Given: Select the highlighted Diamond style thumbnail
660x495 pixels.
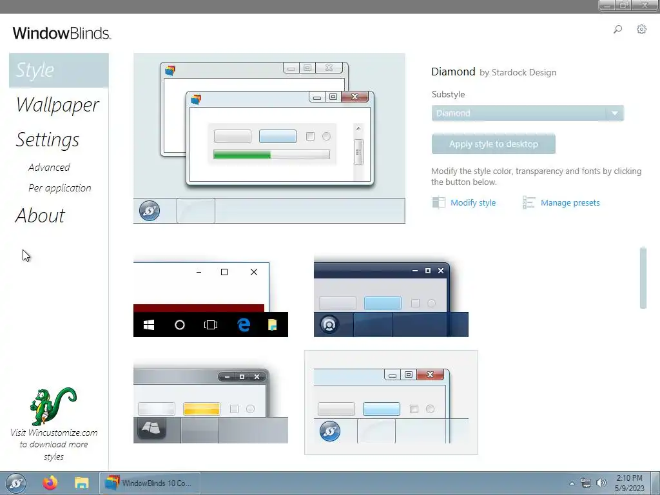Looking at the screenshot, I should pyautogui.click(x=391, y=402).
